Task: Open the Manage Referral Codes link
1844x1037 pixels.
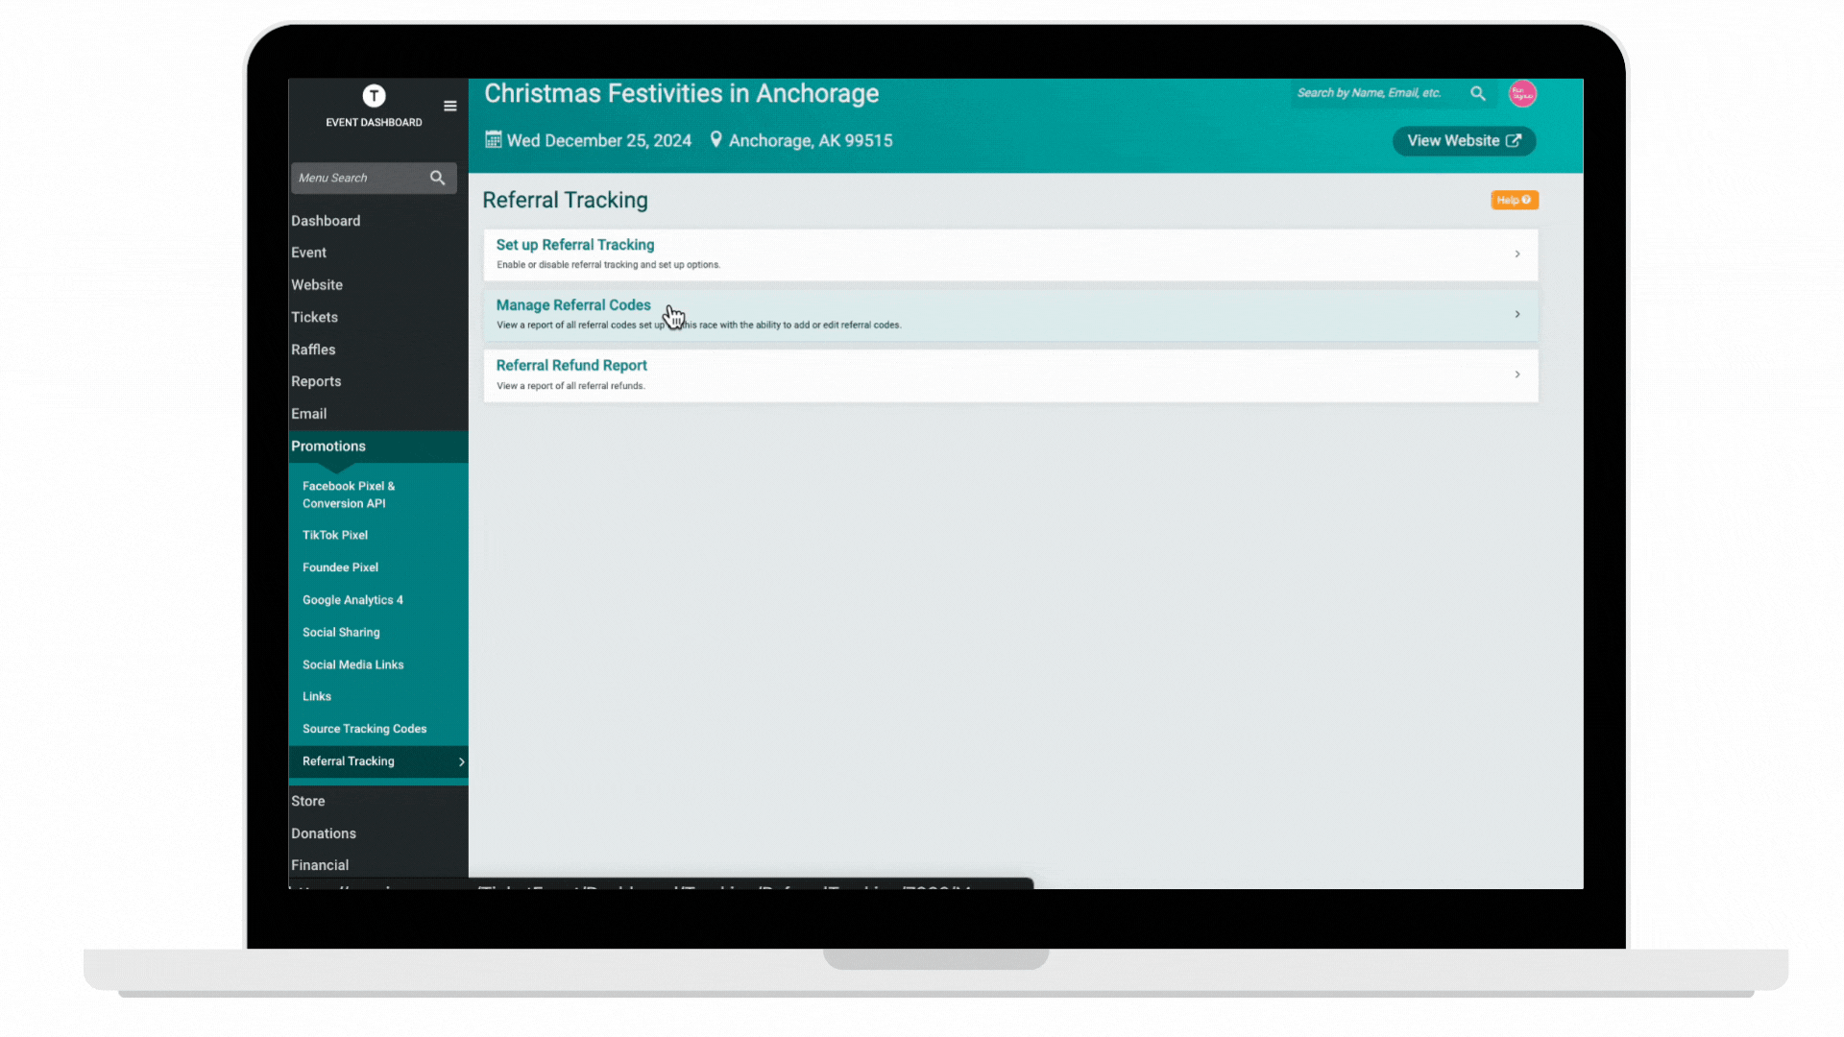Action: coord(572,305)
